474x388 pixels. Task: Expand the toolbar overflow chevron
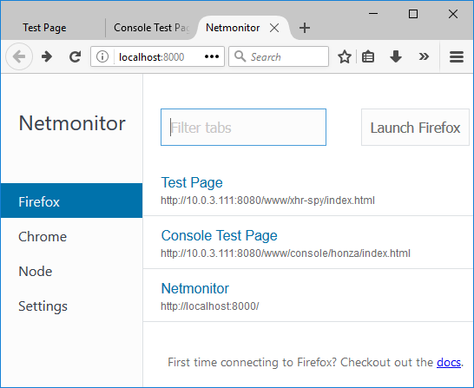coord(424,56)
